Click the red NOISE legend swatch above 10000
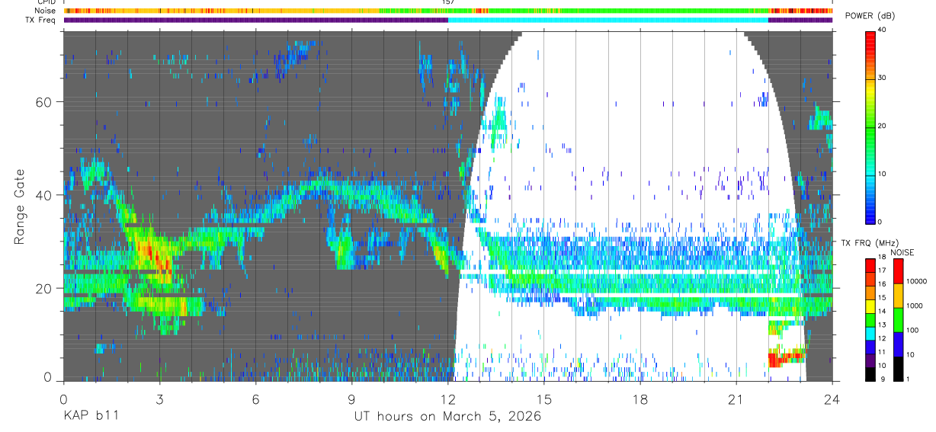The width and height of the screenshot is (936, 432). 899,271
